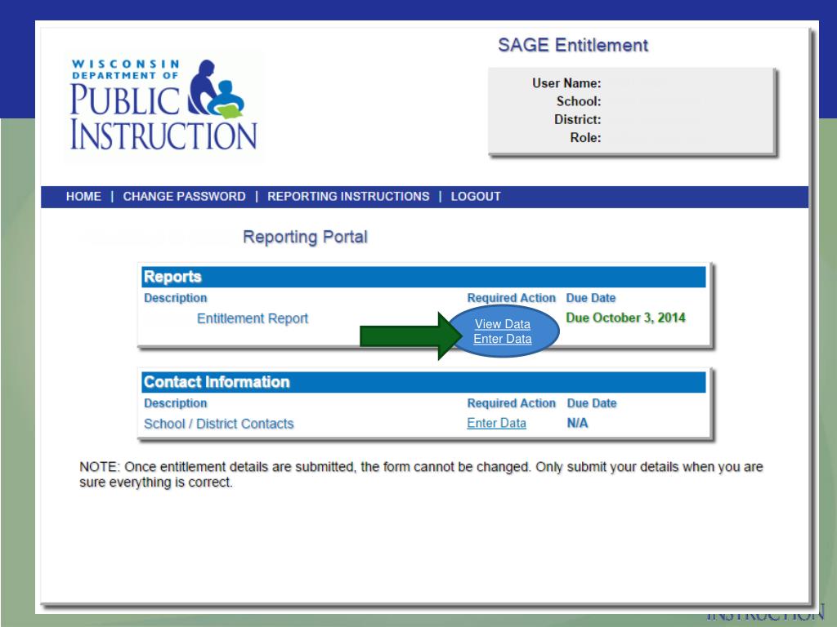Open View Data link for Entitlement Report
This screenshot has height=627, width=837.
503,324
